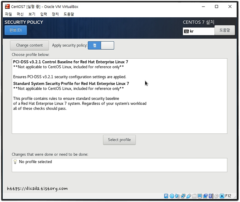This screenshot has height=202, width=240.
Task: Click the Select profile button
Action: [x=119, y=140]
